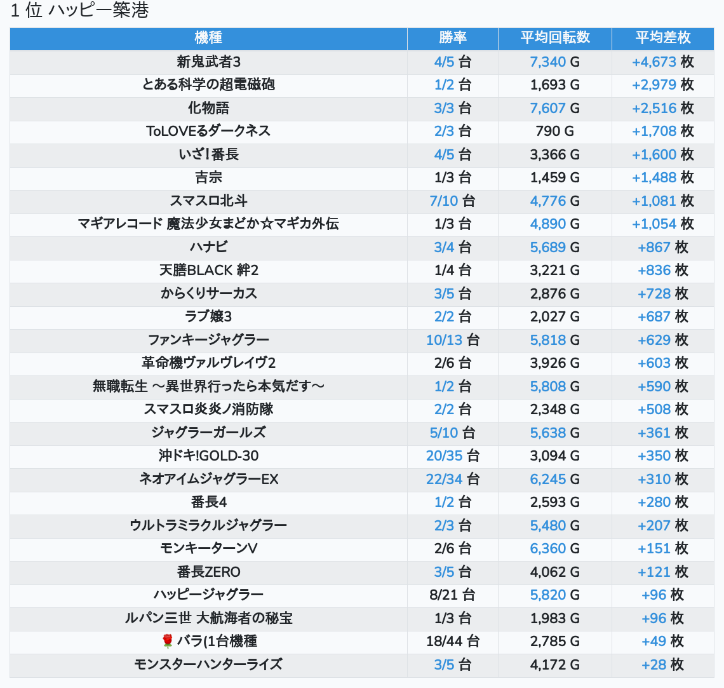The width and height of the screenshot is (724, 688).
Task: Click the 18/44 台 win rate cell
Action: (452, 641)
